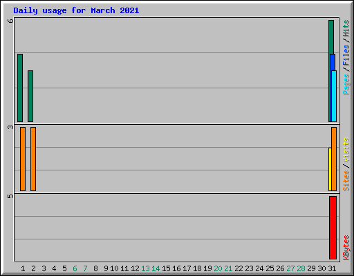
Task: Click the y-axis value "5" on the bottom chart
Action: click(x=10, y=196)
